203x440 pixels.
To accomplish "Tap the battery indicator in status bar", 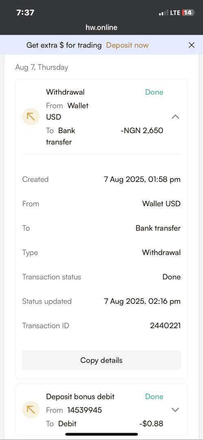I will 188,13.
